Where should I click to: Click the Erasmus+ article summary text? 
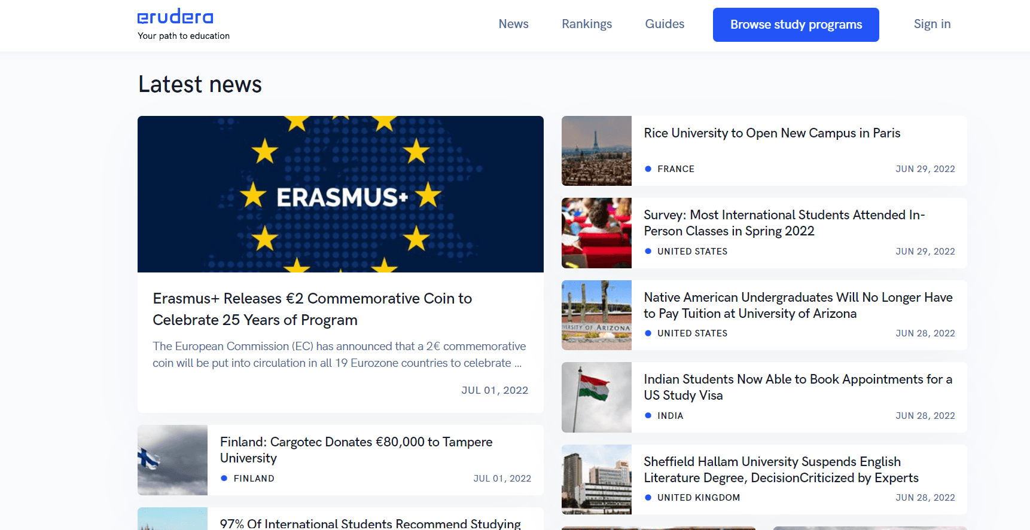click(x=339, y=354)
